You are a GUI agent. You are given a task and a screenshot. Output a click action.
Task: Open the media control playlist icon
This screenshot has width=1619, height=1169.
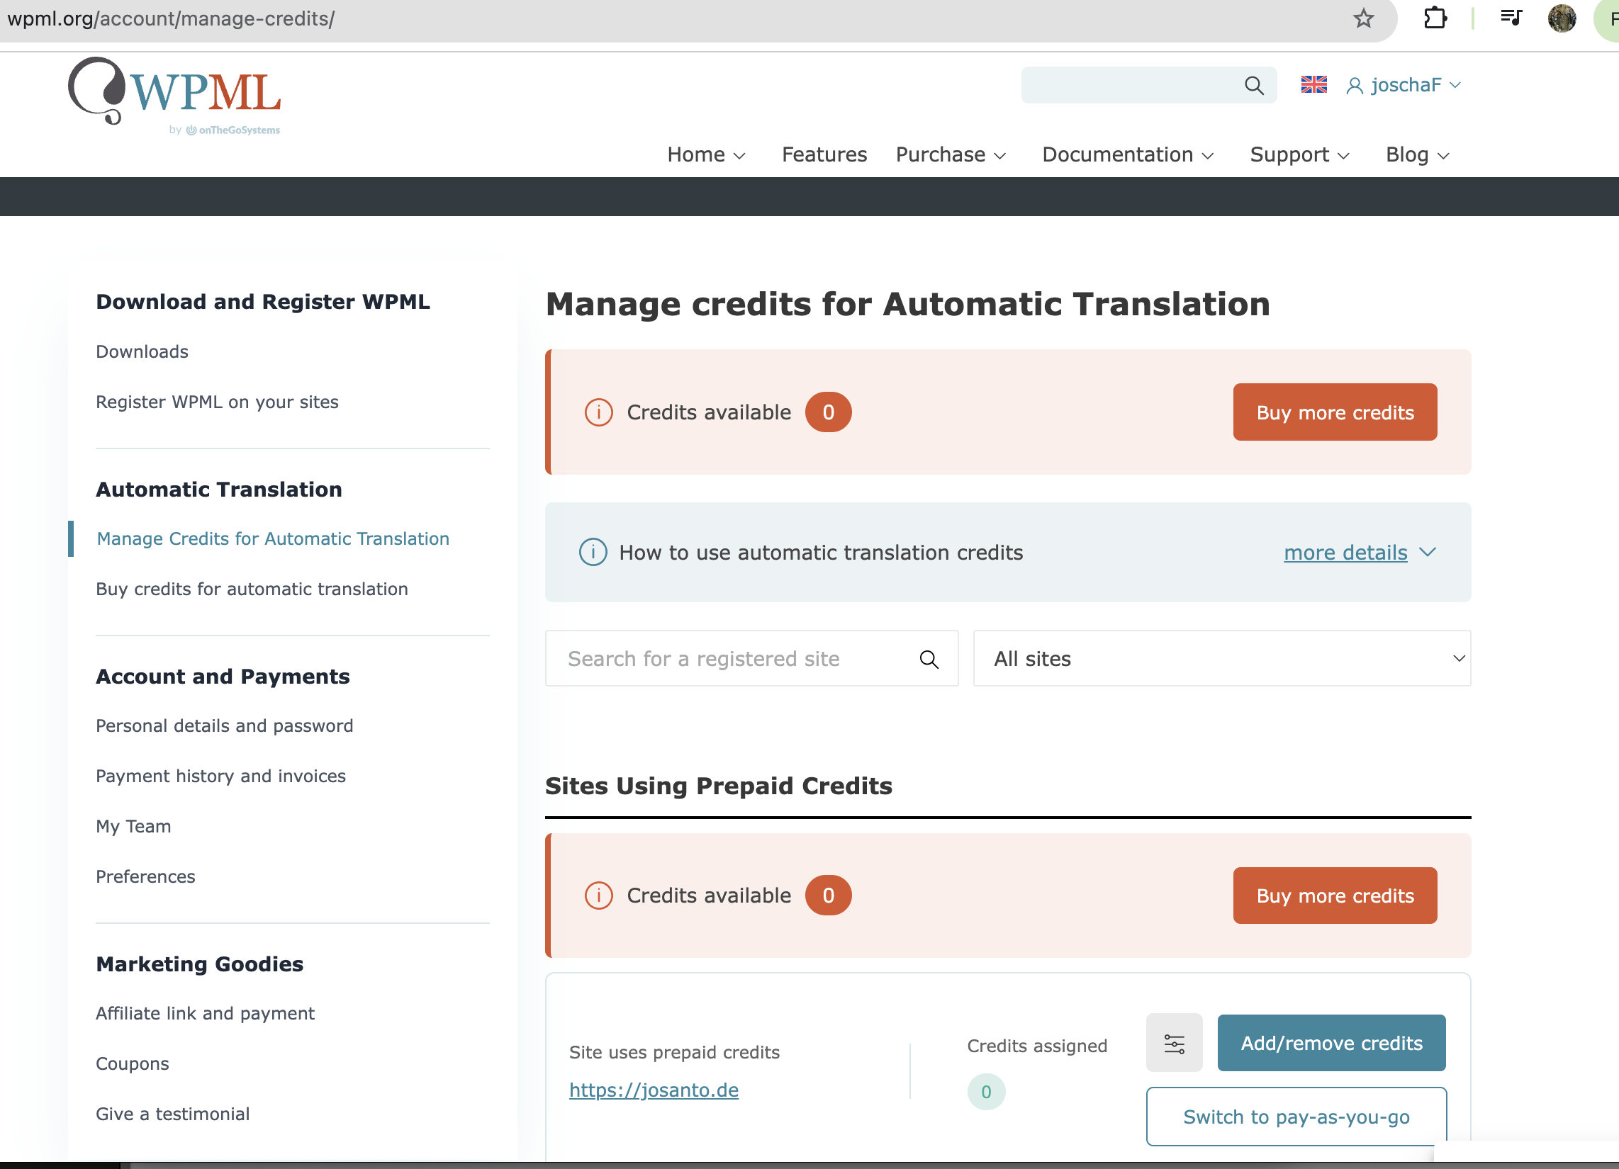click(1511, 18)
